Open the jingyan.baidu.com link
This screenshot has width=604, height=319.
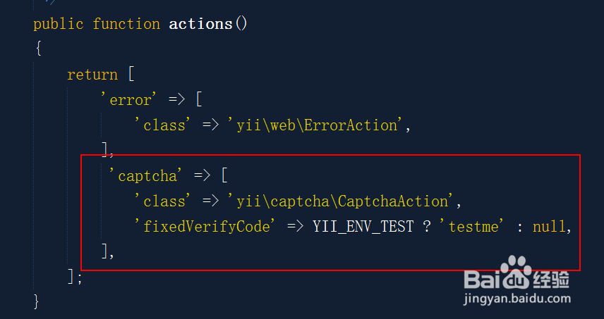(x=517, y=298)
